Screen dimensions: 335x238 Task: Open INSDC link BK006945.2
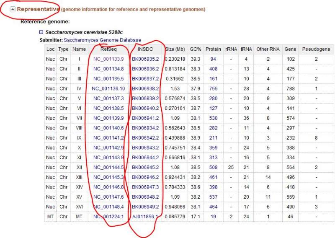coord(145,167)
